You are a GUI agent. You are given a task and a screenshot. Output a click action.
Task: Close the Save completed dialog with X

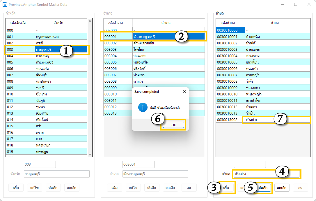point(184,91)
